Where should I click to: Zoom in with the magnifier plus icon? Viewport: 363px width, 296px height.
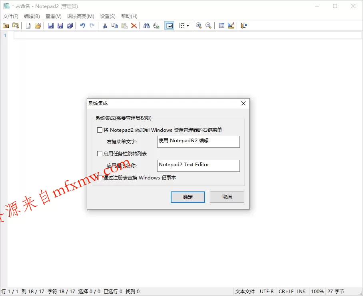199,26
